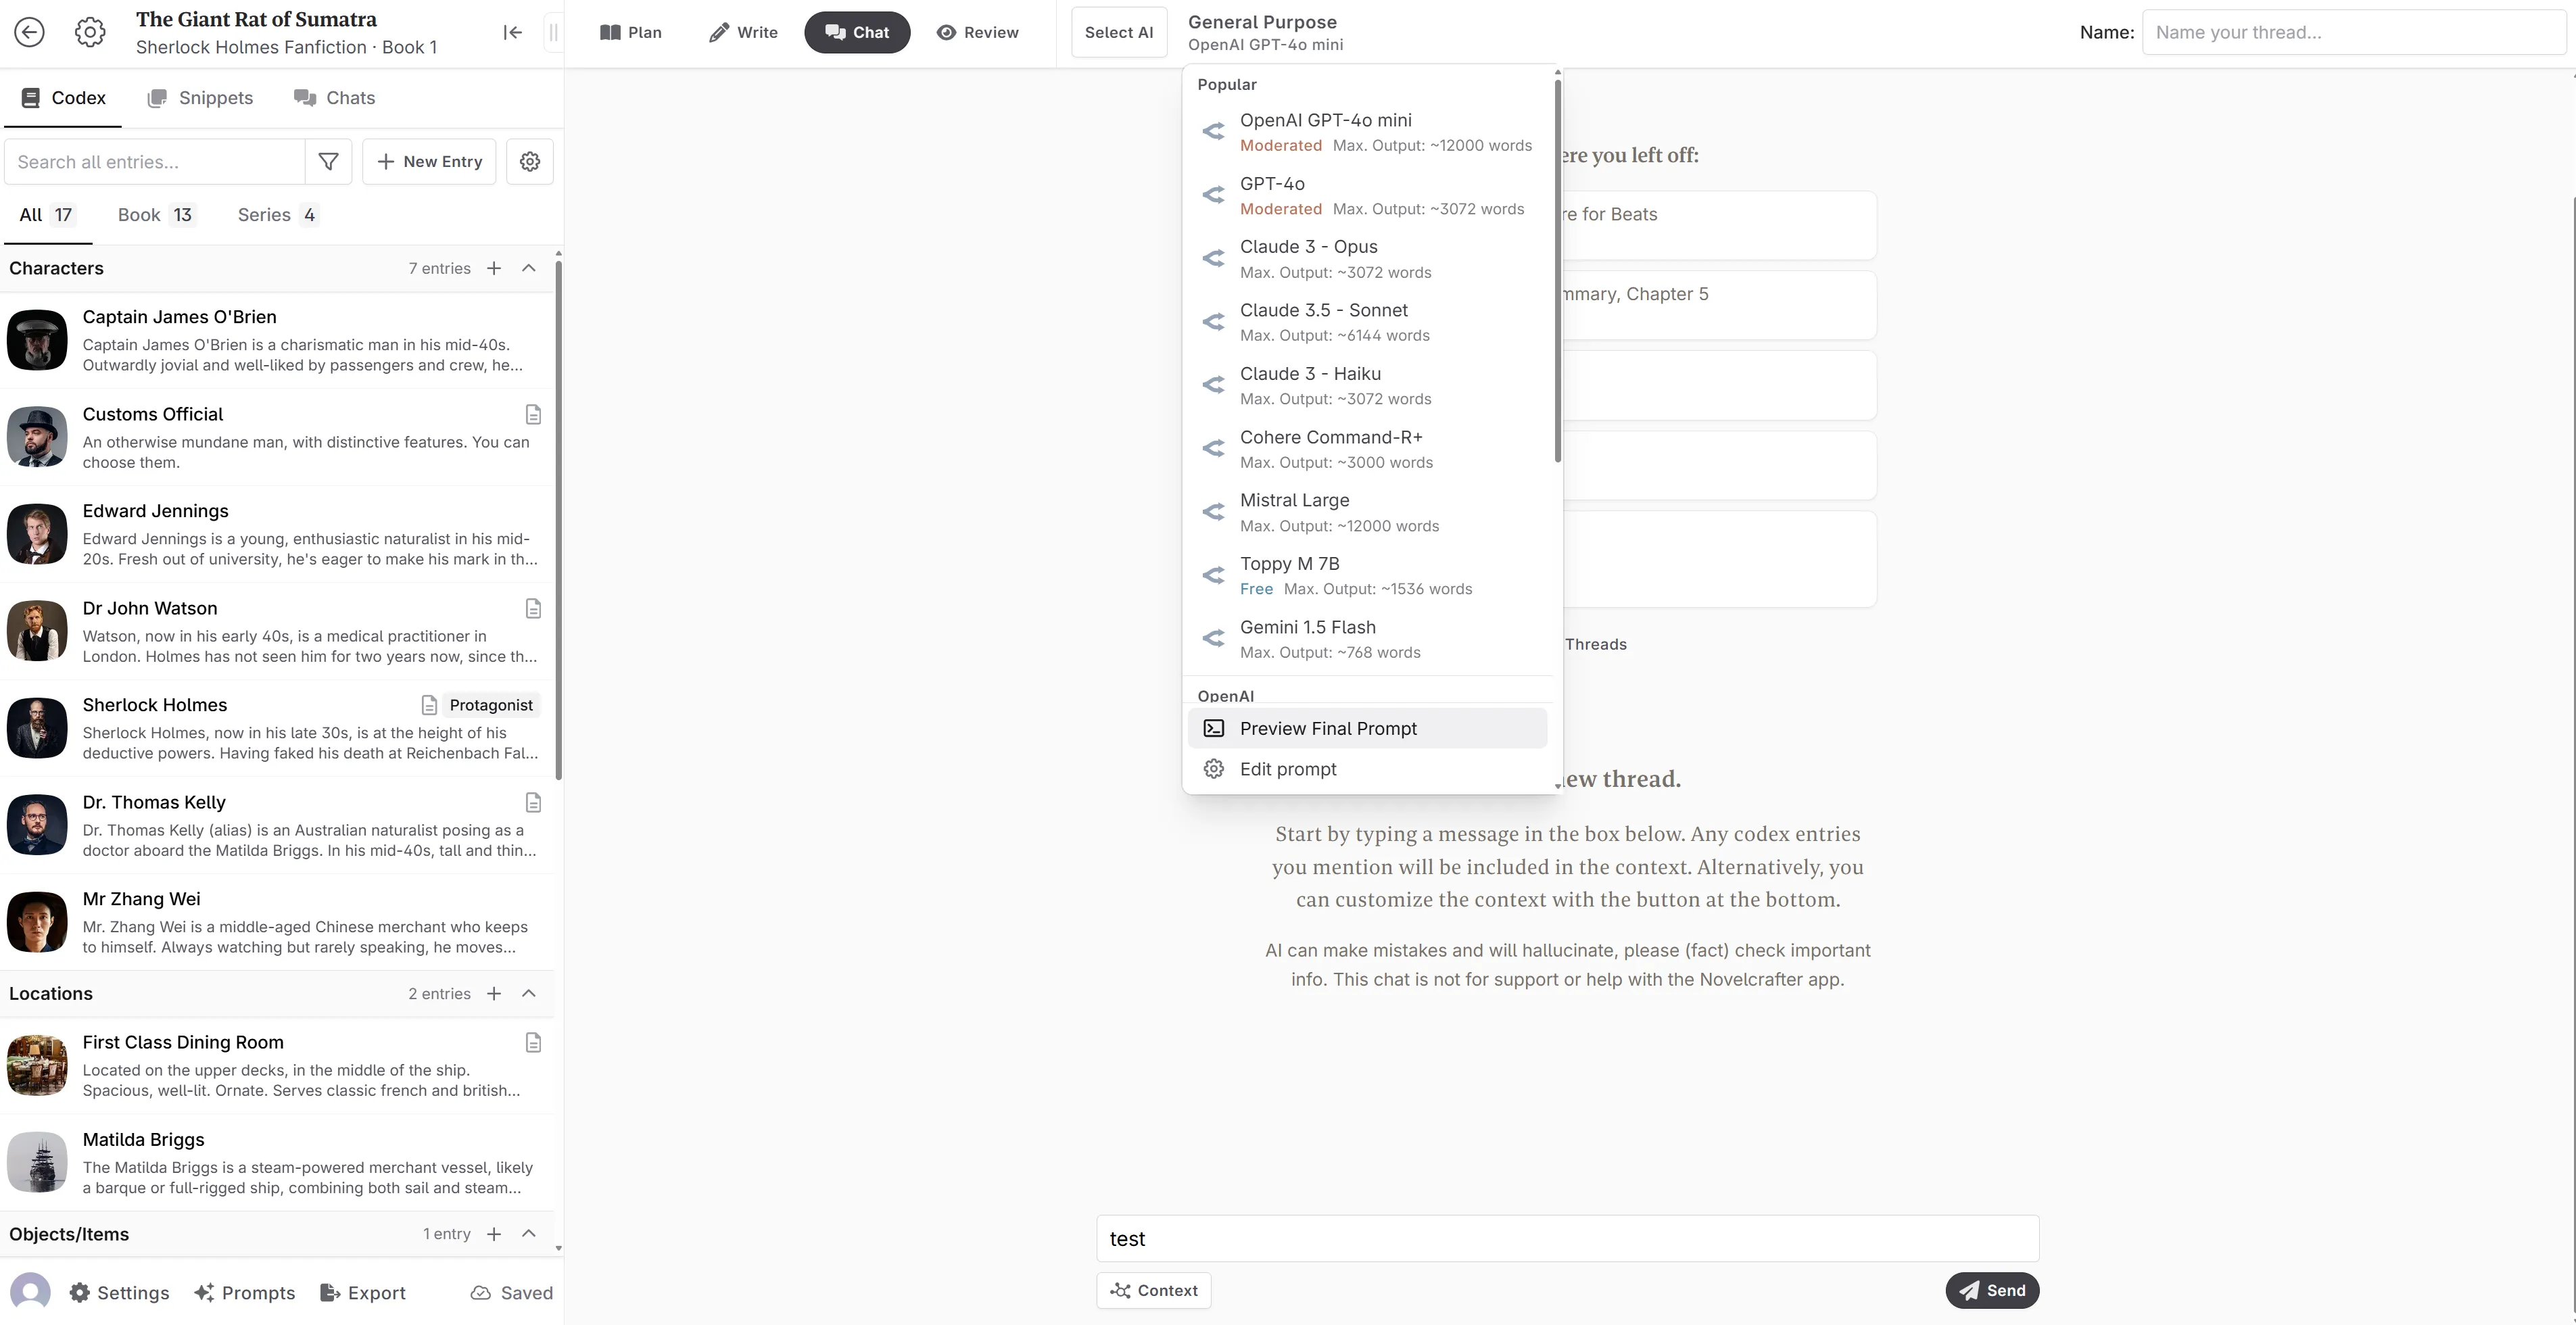This screenshot has height=1325, width=2576.
Task: Filter codex to Book 13 entries
Action: coord(156,215)
